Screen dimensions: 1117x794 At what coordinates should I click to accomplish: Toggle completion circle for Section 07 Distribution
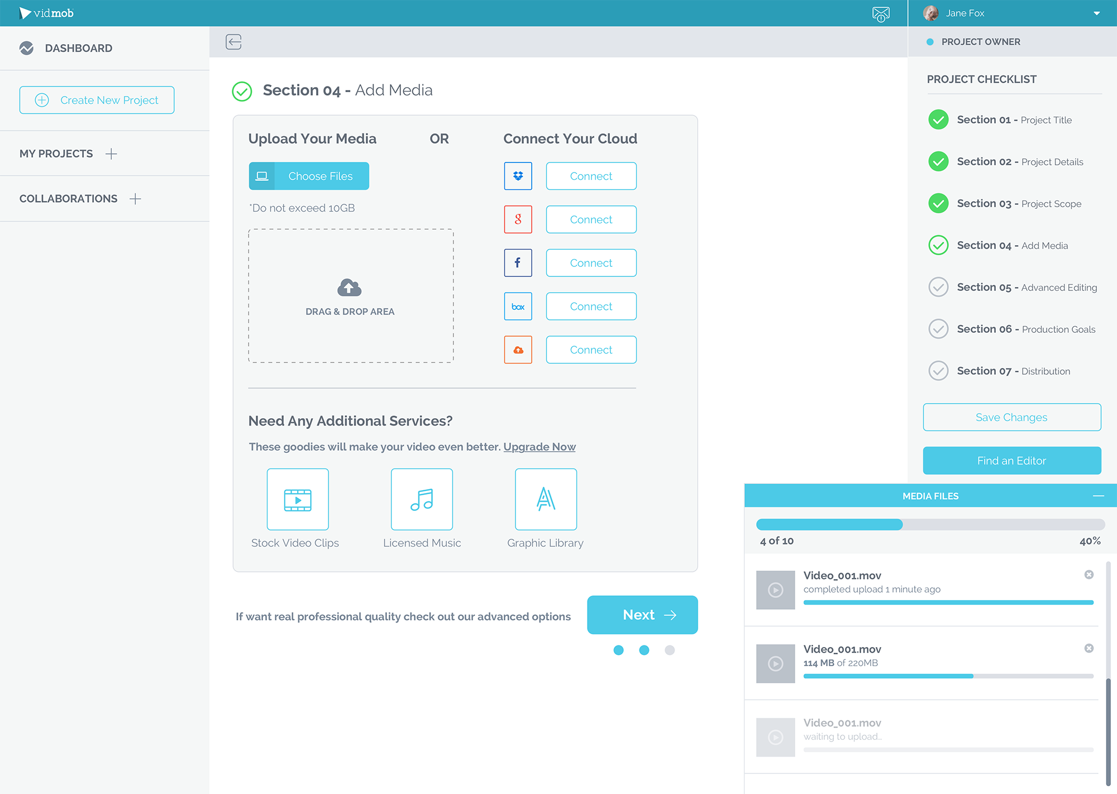coord(939,371)
